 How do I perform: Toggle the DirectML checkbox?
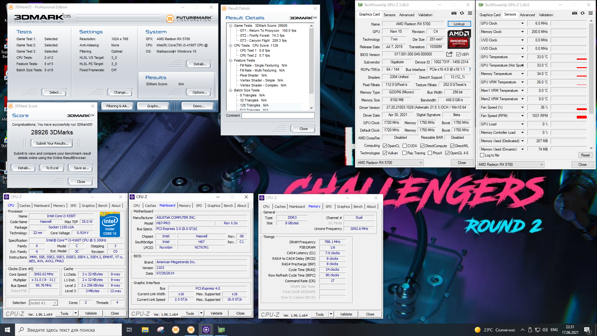point(452,146)
